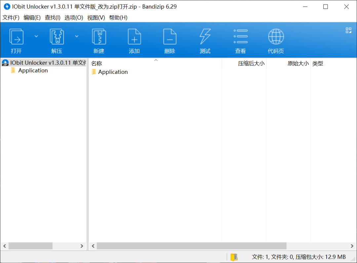Open the Options (选项) menu
The image size is (357, 263).
[73, 18]
